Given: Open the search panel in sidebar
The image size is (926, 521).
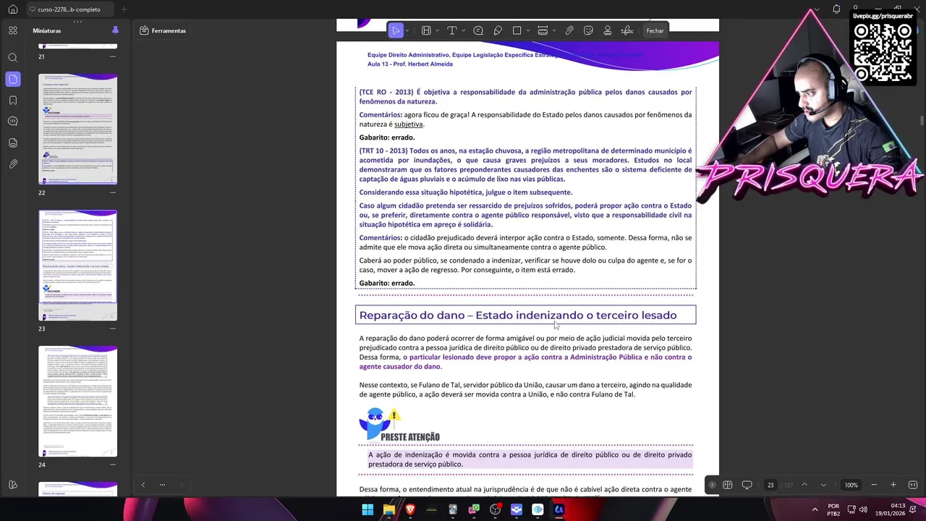Looking at the screenshot, I should click(13, 57).
